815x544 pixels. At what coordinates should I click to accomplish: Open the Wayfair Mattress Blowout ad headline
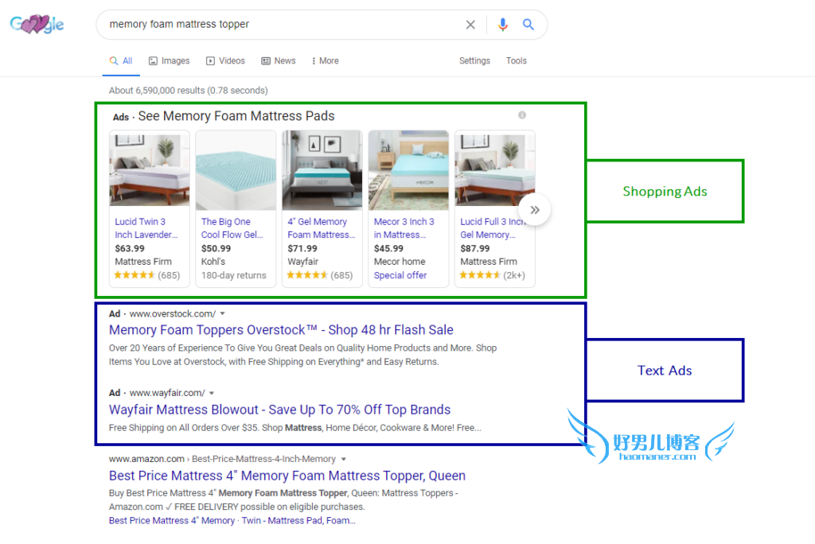[279, 410]
